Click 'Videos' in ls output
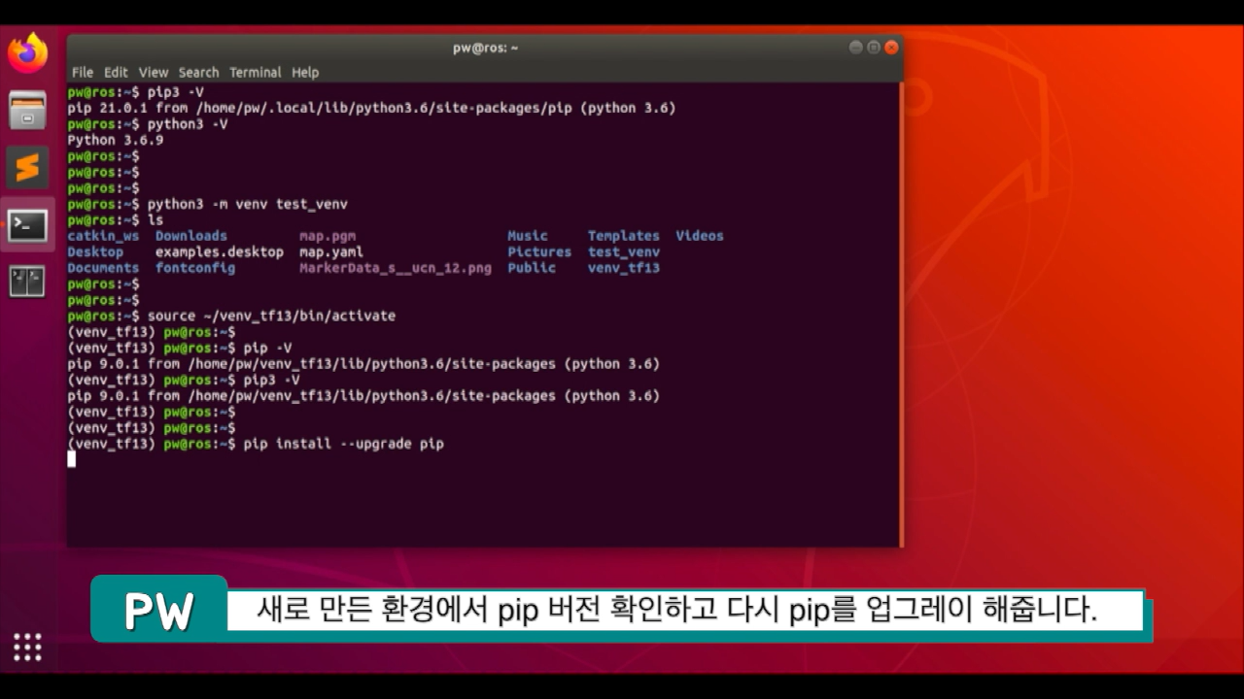Viewport: 1244px width, 699px height. 700,236
